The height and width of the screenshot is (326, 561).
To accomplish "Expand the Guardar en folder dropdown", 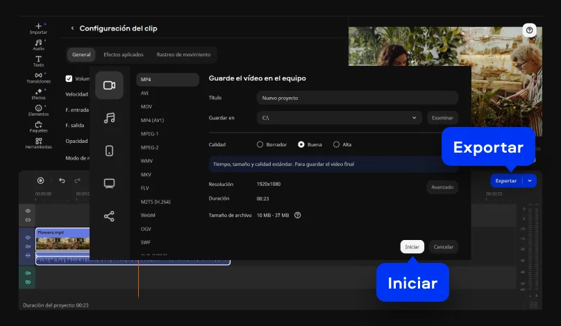I will pos(414,118).
